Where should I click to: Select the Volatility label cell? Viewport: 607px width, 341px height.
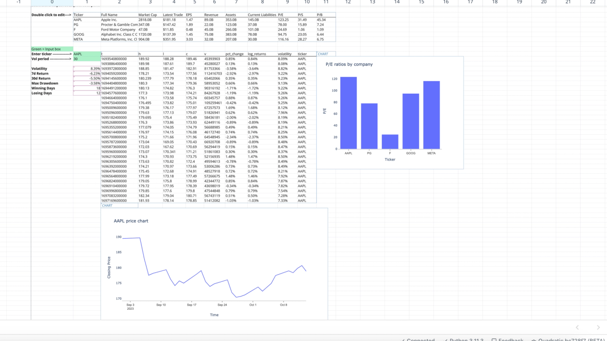[x=52, y=69]
